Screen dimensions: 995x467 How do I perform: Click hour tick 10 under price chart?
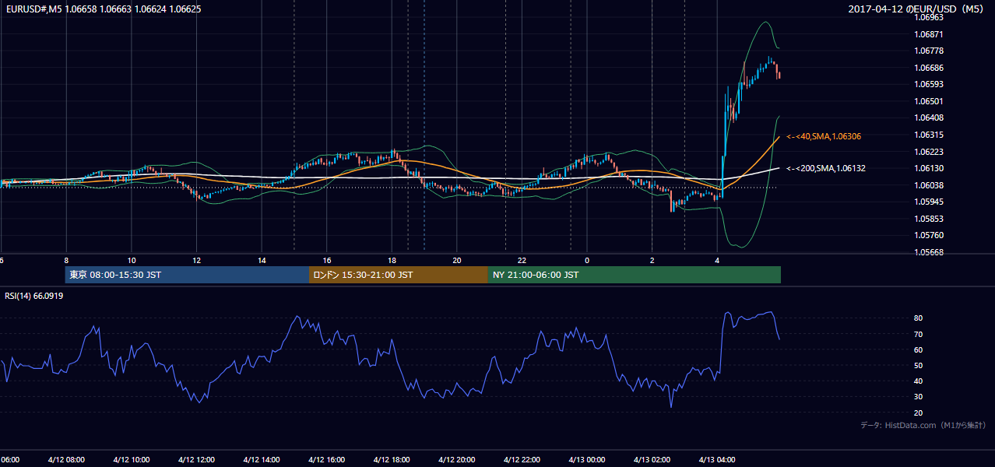(x=132, y=260)
